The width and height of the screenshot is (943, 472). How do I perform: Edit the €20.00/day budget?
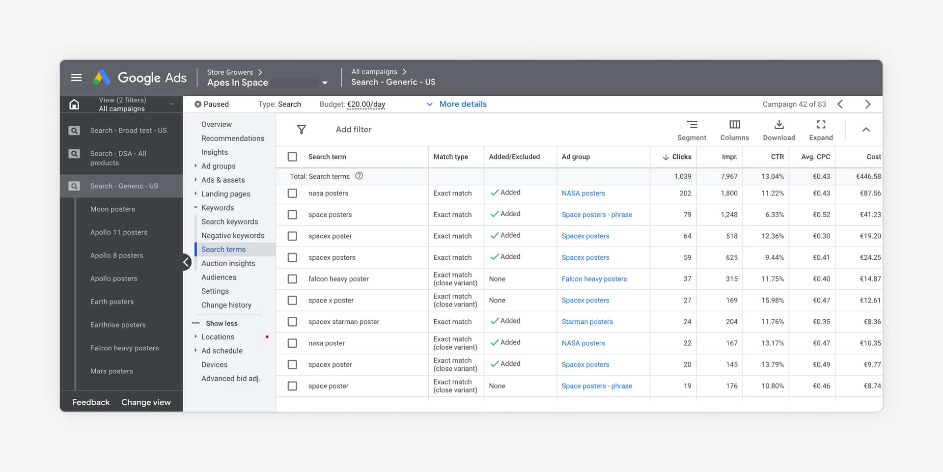pyautogui.click(x=366, y=104)
